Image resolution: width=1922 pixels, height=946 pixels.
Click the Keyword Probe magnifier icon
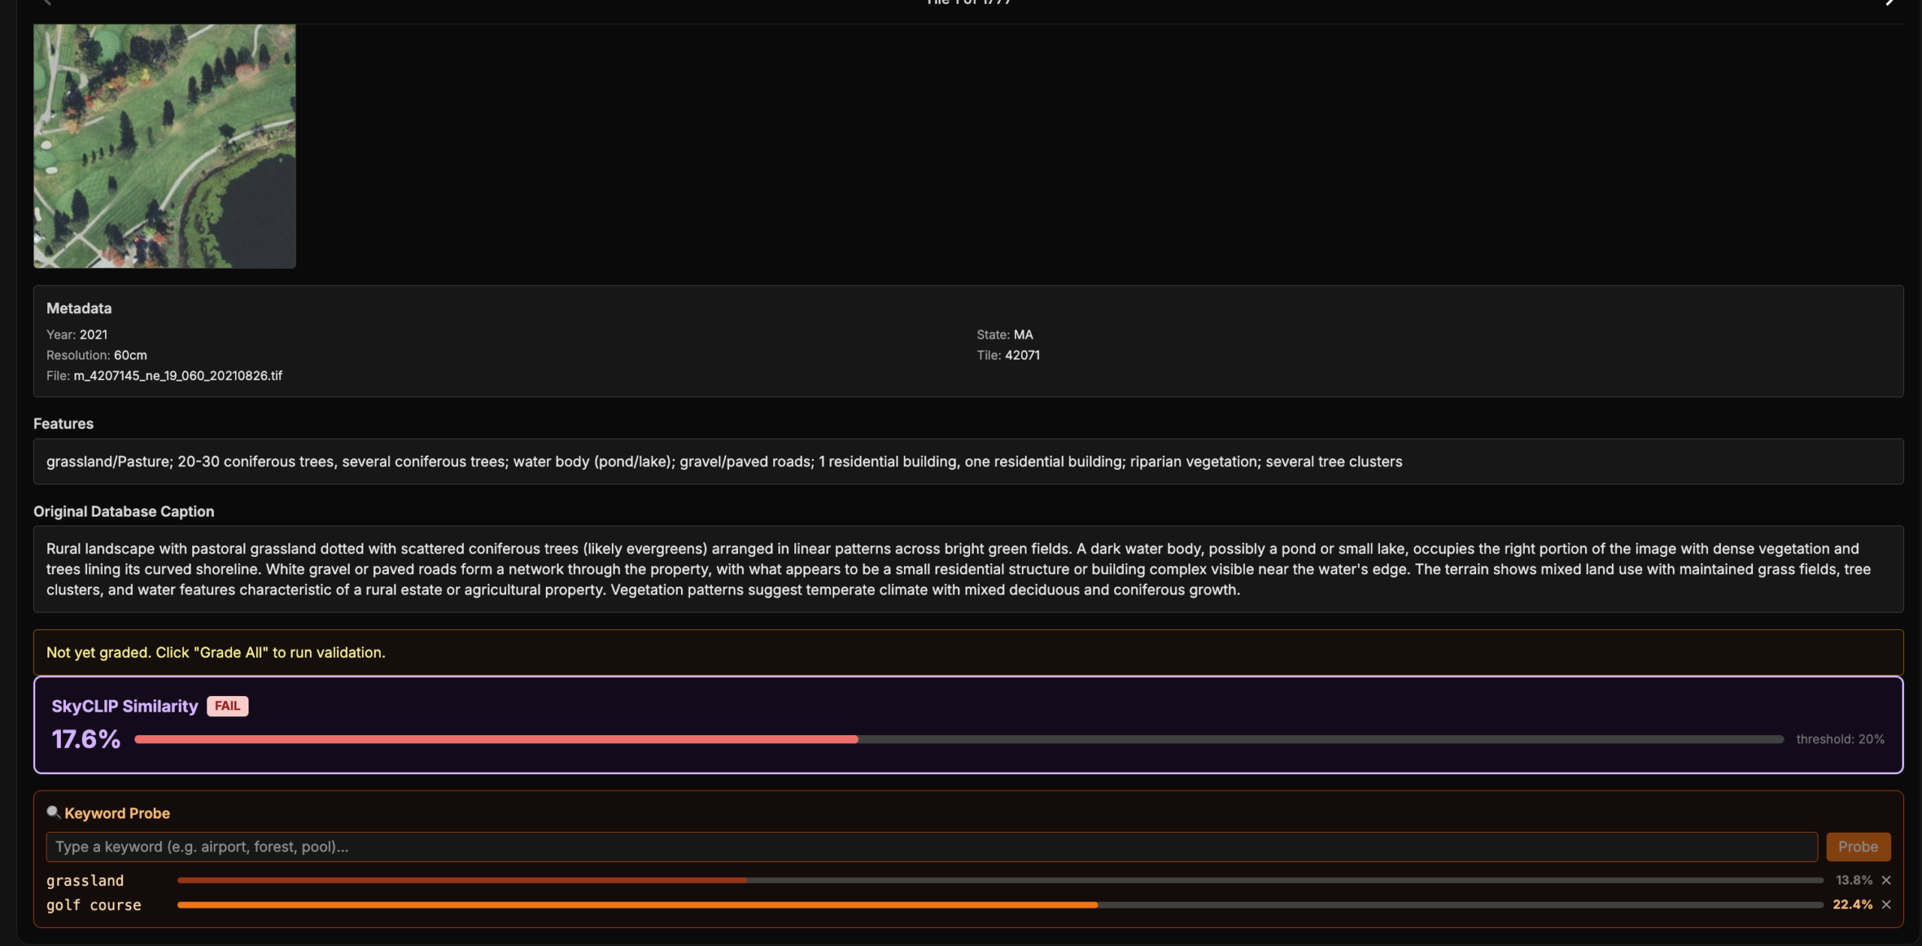coord(53,812)
